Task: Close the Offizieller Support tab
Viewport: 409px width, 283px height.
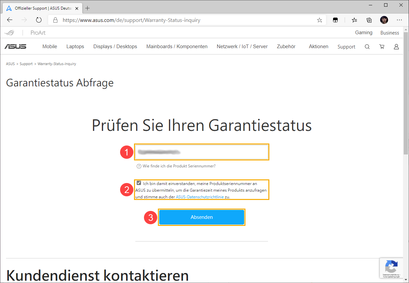Action: click(77, 8)
